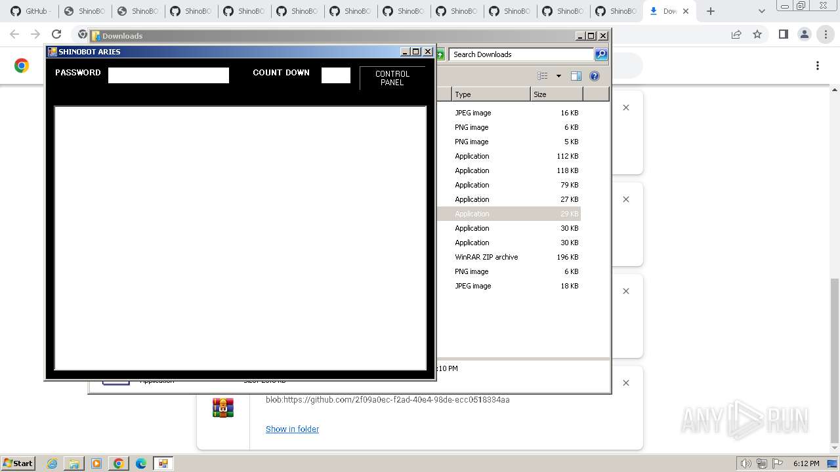
Task: Toggle the preview pane icon in Explorer
Action: (576, 76)
